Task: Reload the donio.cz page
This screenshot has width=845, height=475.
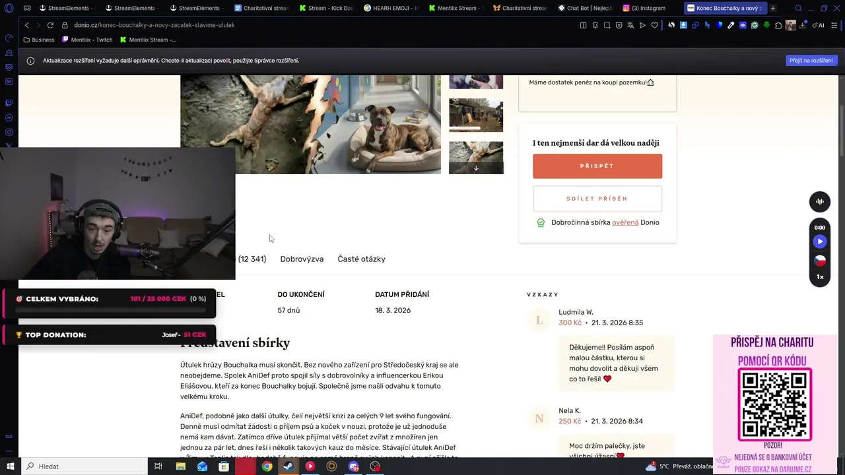Action: click(50, 25)
